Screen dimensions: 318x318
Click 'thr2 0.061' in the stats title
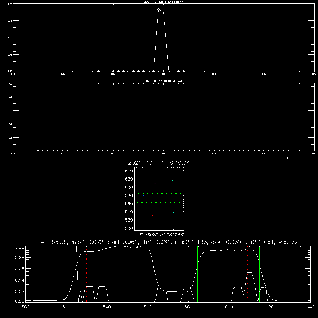tap(259, 242)
